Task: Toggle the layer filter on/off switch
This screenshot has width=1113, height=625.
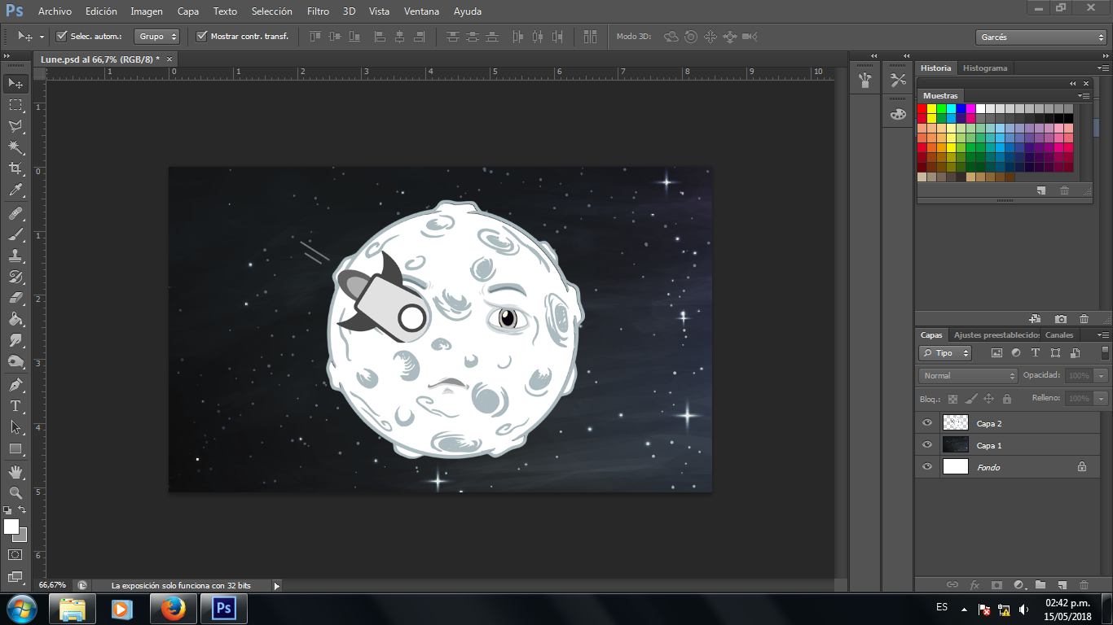Action: point(1105,353)
